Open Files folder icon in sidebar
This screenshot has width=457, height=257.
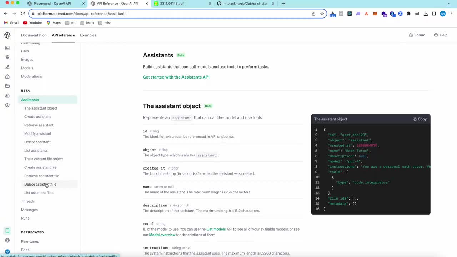pyautogui.click(x=7, y=86)
